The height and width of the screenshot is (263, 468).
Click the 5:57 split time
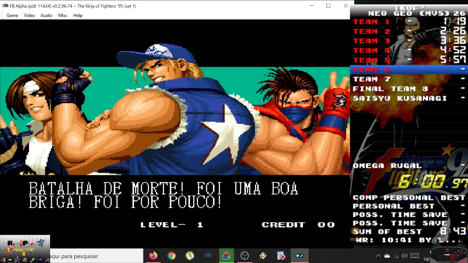point(453,60)
